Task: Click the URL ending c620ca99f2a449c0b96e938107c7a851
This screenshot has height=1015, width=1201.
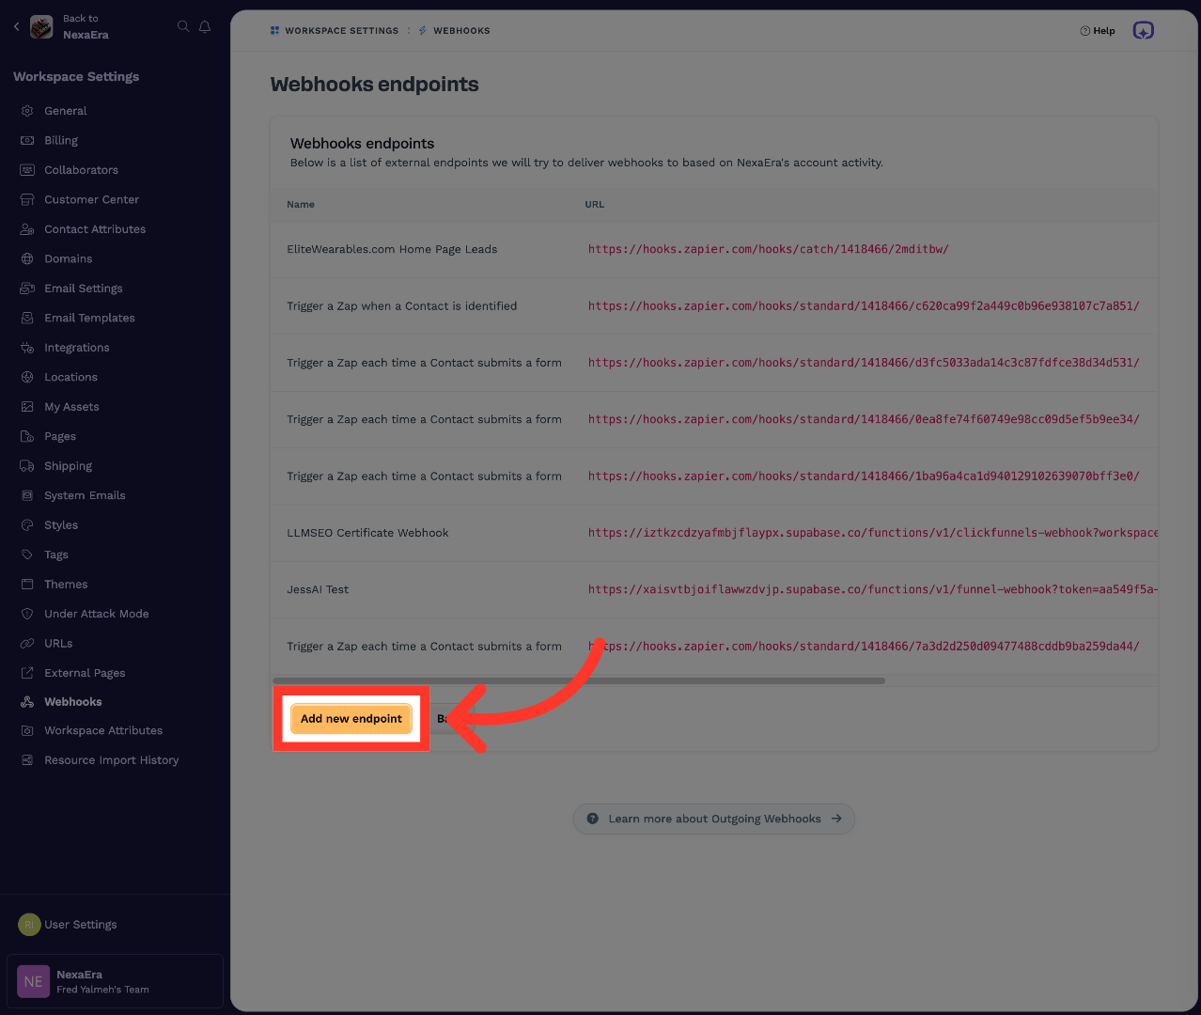Action: (x=864, y=306)
